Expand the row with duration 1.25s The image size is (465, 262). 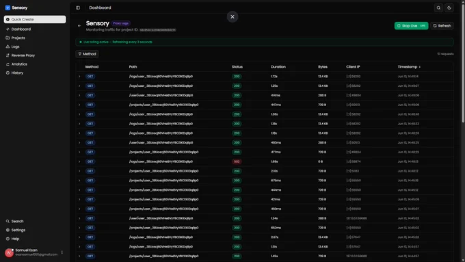tap(79, 86)
